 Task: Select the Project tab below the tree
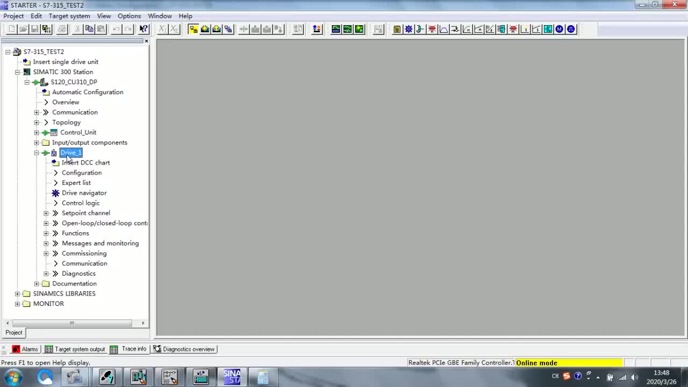[x=14, y=333]
